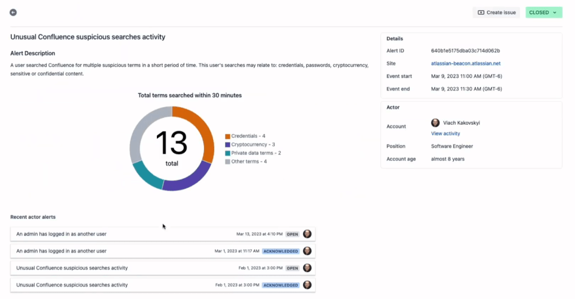Image resolution: width=575 pixels, height=299 pixels.
Task: Click the OPEN badge on March 13 alert
Action: point(292,234)
